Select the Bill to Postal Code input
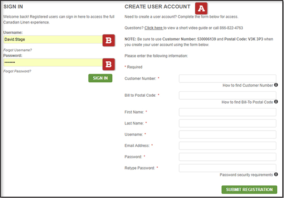 tap(227, 95)
